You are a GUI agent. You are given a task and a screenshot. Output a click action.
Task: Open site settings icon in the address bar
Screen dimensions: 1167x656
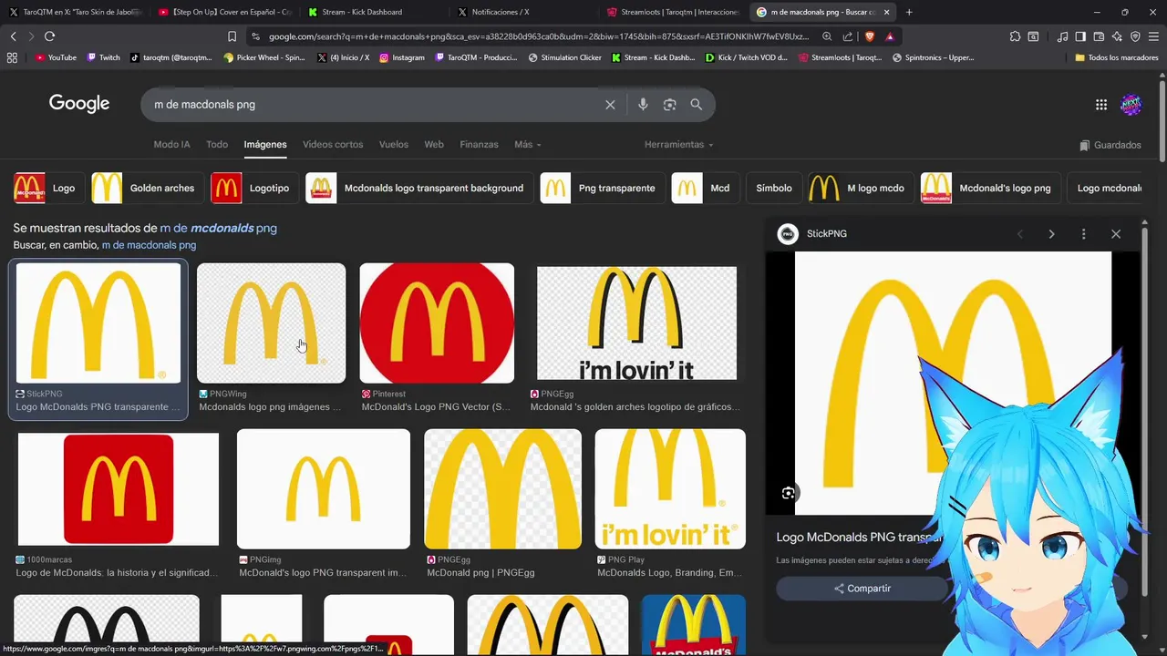tap(255, 36)
